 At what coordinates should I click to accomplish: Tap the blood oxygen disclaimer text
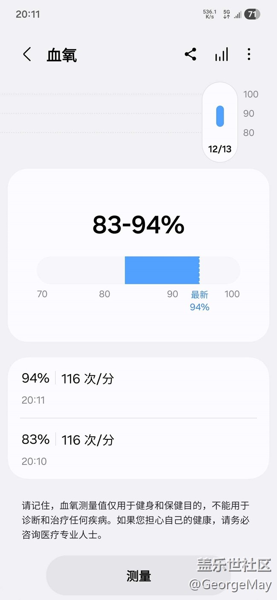136,520
